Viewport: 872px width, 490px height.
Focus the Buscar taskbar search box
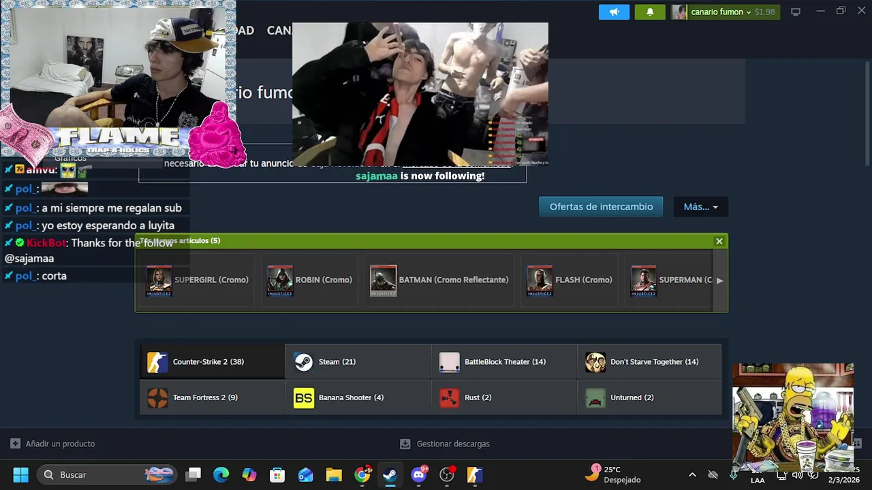(107, 474)
